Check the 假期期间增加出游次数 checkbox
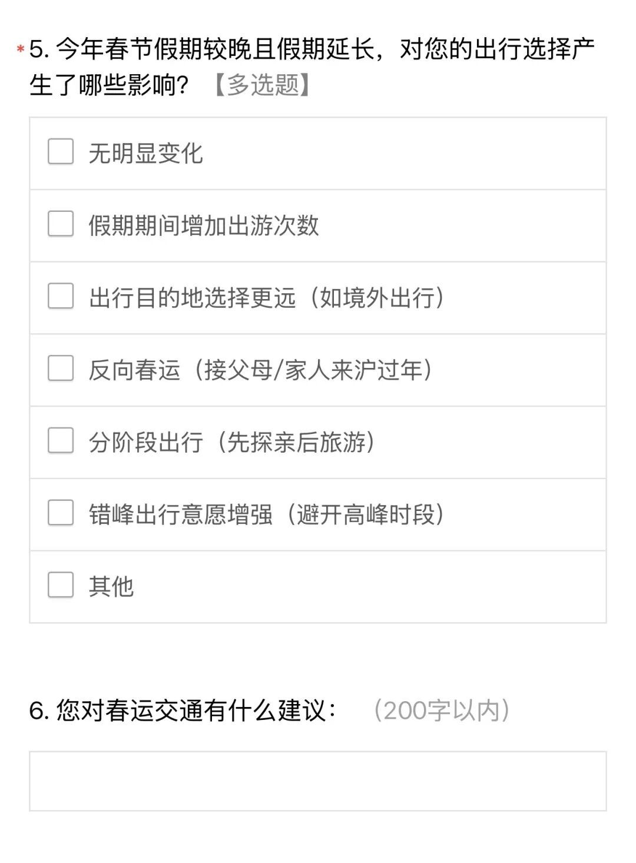 tap(61, 224)
